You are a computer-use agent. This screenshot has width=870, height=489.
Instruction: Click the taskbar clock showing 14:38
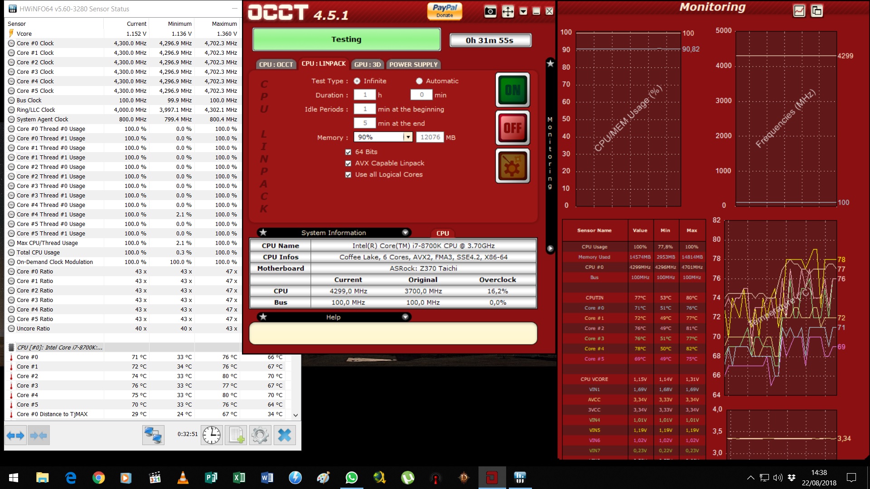click(819, 478)
